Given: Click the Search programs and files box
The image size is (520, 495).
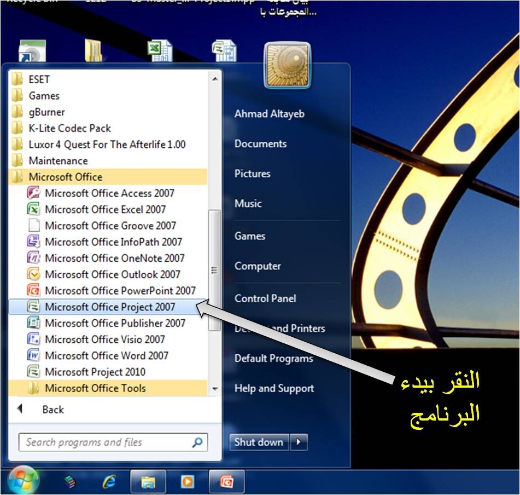Looking at the screenshot, I should pyautogui.click(x=113, y=442).
